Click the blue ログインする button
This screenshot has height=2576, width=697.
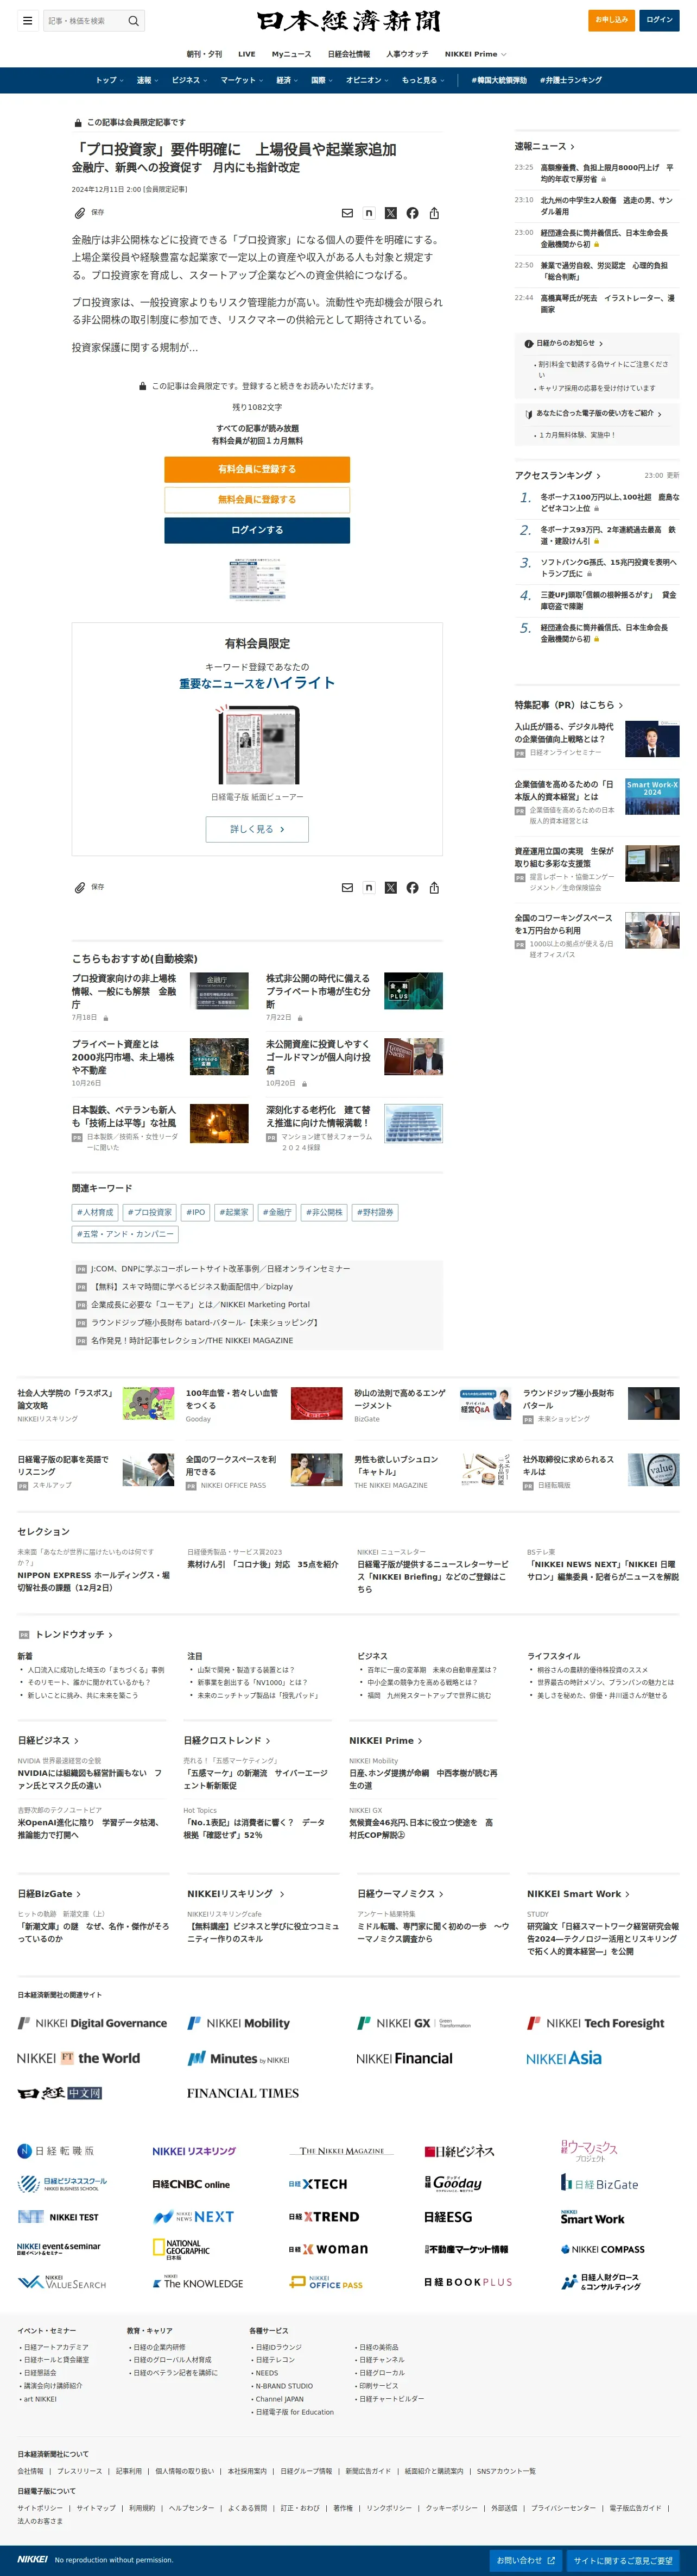tap(257, 530)
